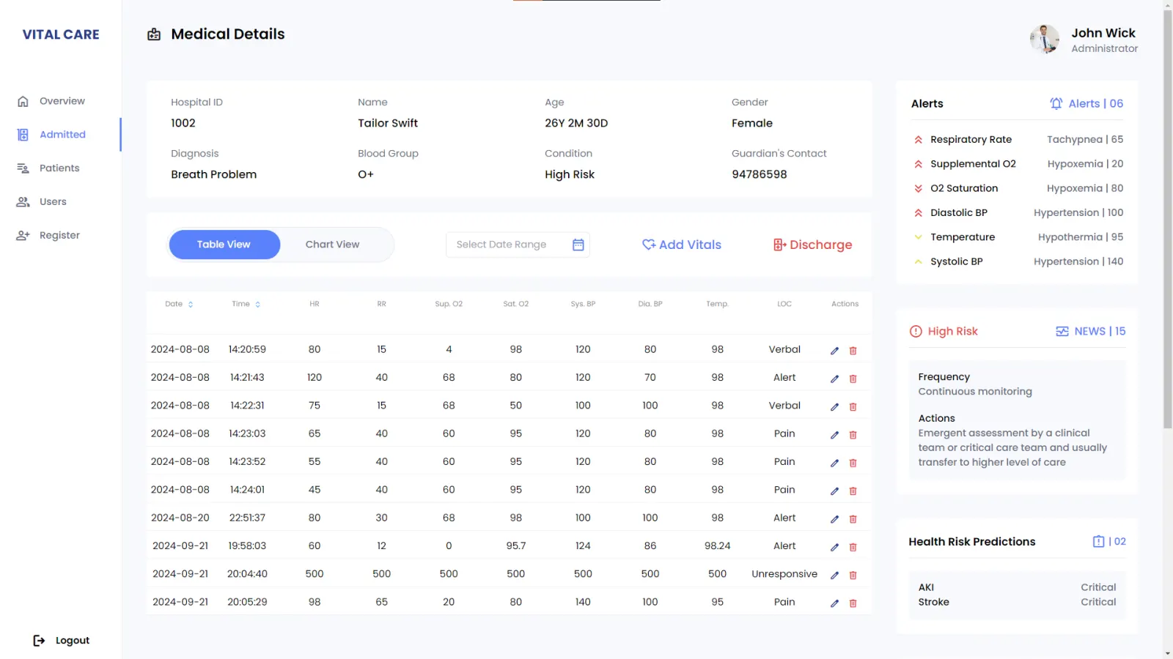Viewport: 1173px width, 659px height.
Task: Edit the 14:20:59 vitals row
Action: 834,351
